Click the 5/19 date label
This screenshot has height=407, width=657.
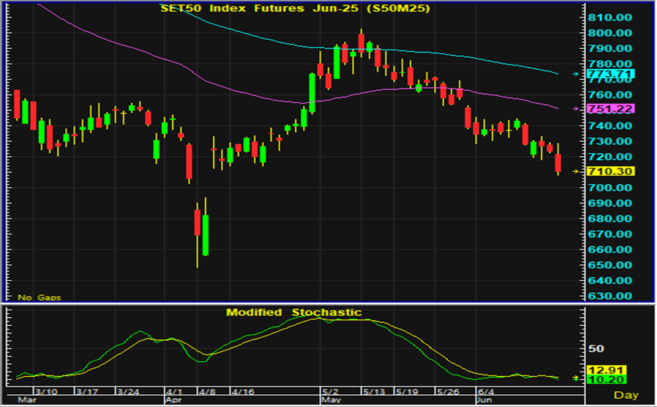click(x=406, y=392)
